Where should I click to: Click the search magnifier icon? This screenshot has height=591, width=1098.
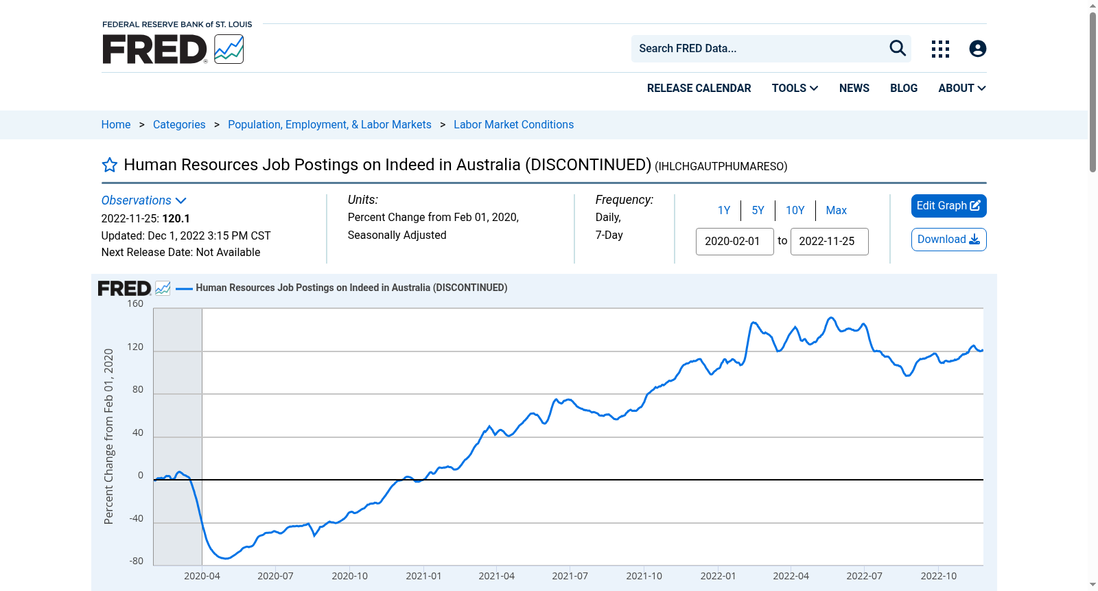point(898,48)
